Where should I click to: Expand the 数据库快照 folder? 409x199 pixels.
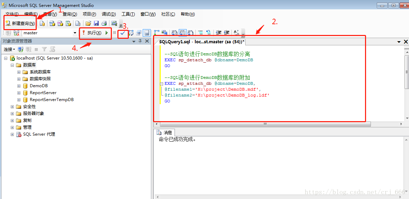(x=19, y=79)
